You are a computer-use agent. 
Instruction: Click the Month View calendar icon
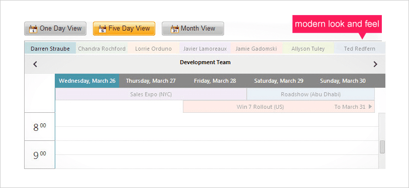[174, 29]
